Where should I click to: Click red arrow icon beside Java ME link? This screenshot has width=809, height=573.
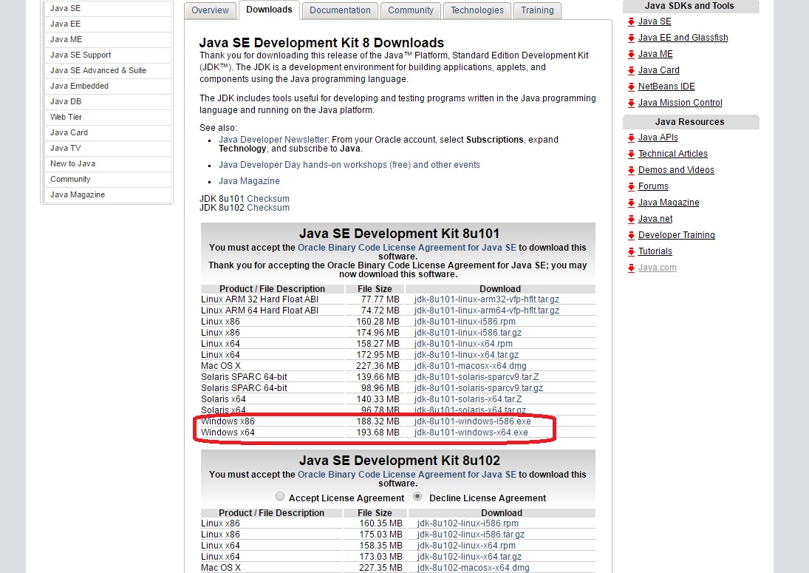(631, 54)
